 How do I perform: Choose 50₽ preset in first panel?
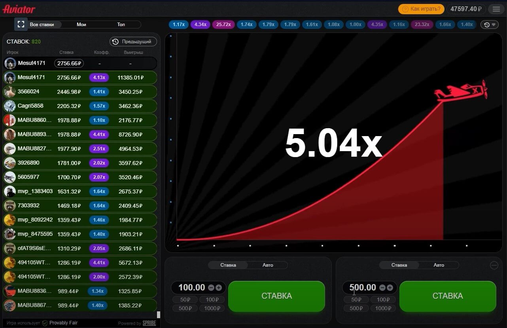[185, 300]
